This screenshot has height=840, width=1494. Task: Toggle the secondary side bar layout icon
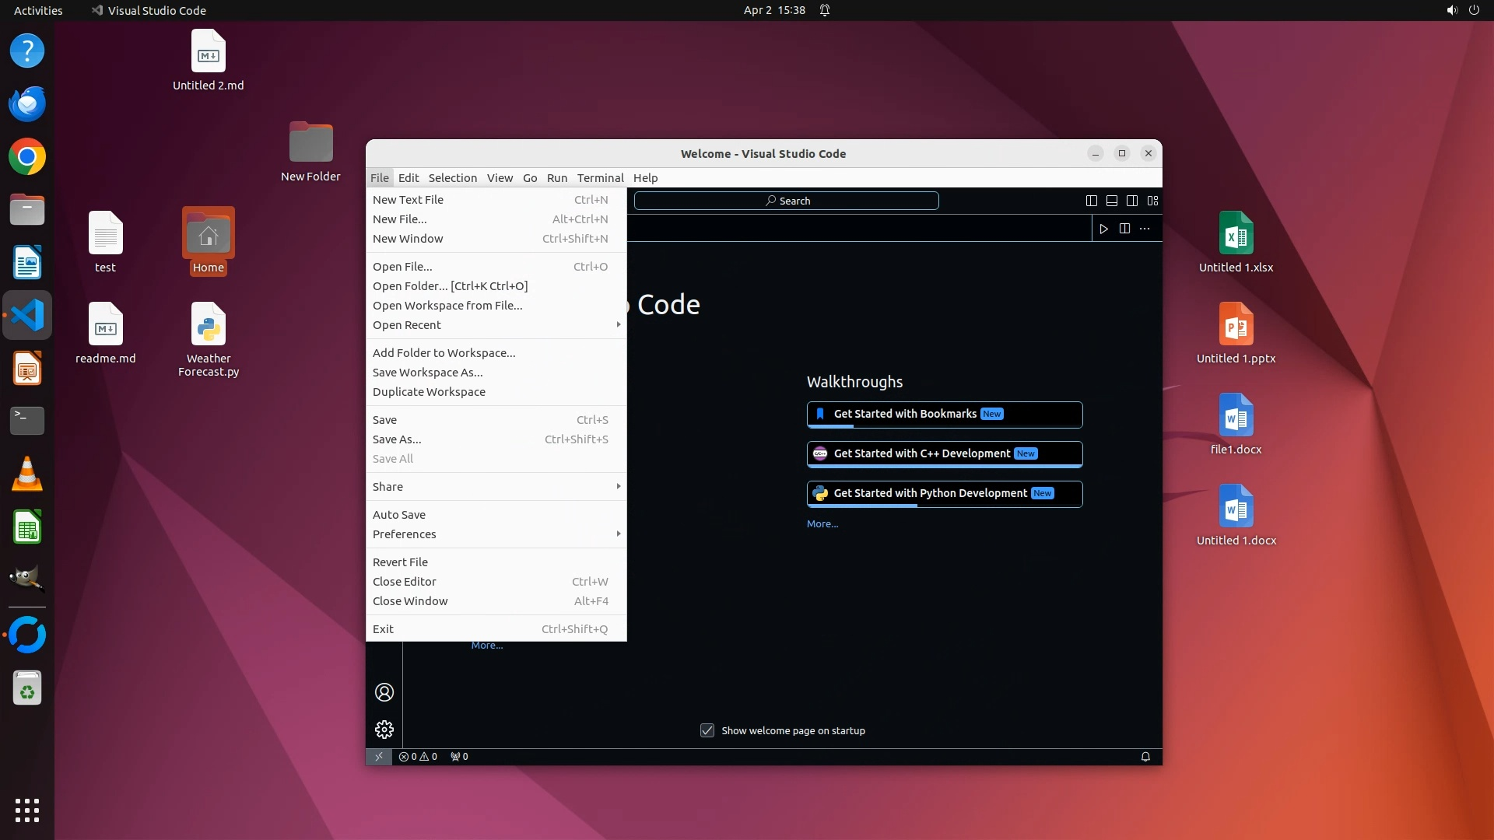pyautogui.click(x=1132, y=201)
